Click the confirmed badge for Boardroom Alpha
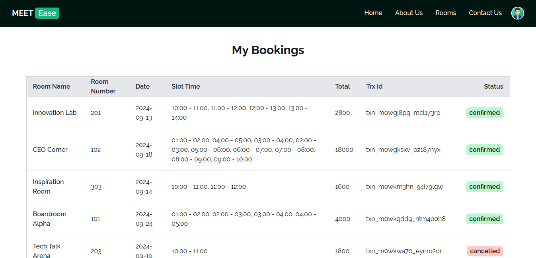 (x=484, y=219)
